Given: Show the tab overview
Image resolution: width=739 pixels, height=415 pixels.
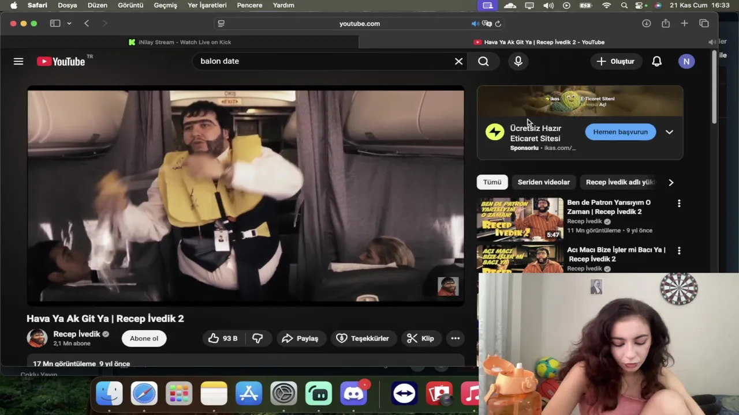Looking at the screenshot, I should [704, 24].
